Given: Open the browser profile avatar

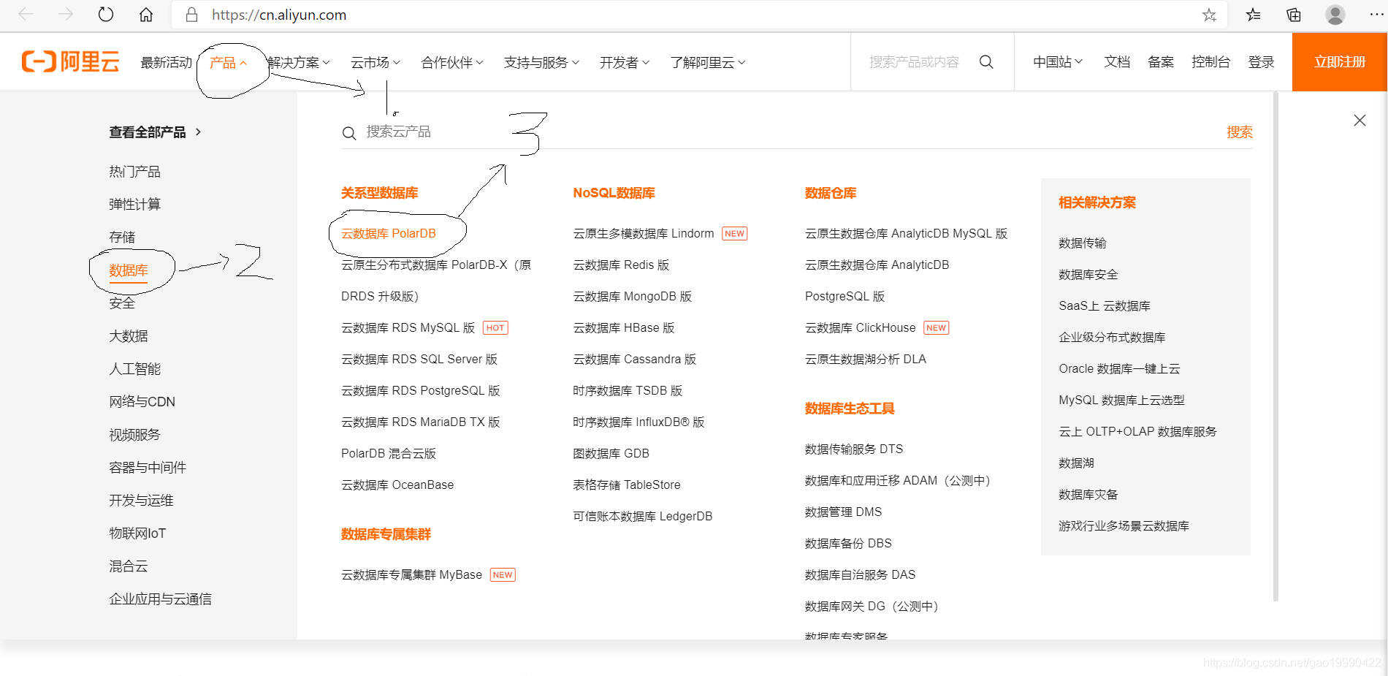Looking at the screenshot, I should coord(1335,15).
